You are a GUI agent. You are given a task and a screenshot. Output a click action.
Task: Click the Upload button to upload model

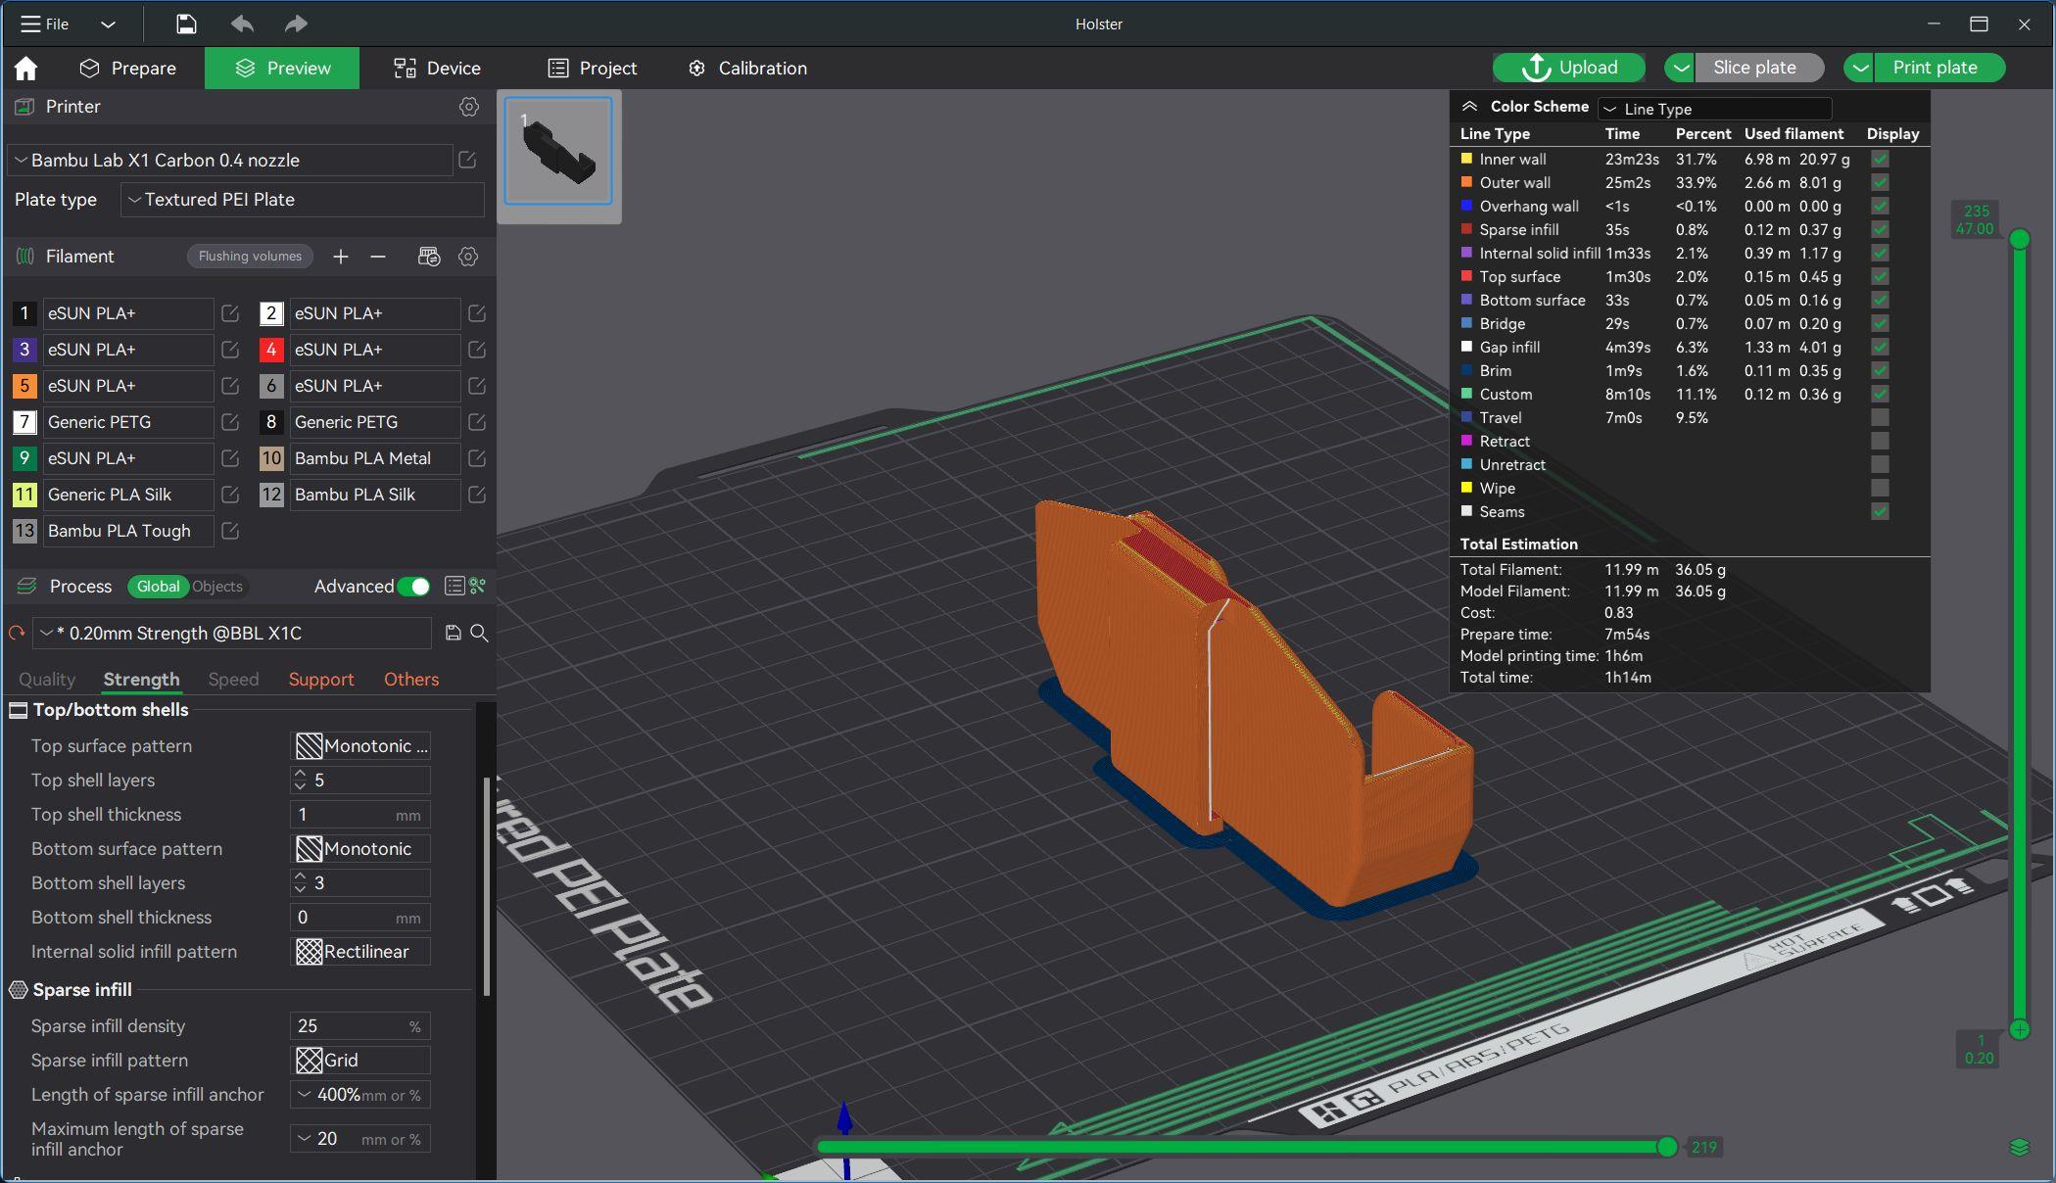click(1570, 67)
